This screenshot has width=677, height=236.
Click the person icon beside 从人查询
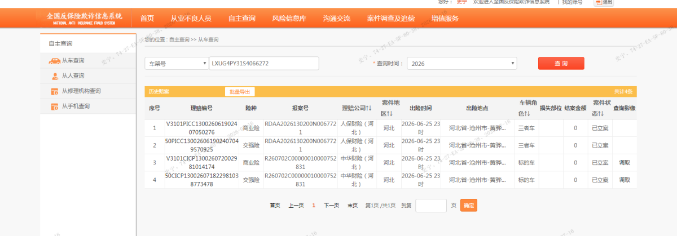click(x=55, y=76)
